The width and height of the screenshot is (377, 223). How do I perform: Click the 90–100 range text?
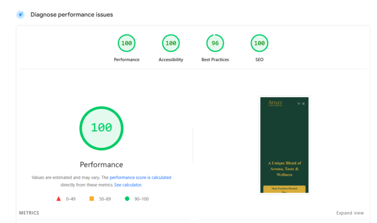pyautogui.click(x=141, y=199)
